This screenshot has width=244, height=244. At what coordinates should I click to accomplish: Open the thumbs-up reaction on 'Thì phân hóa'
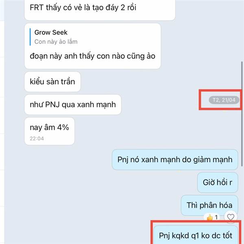[210, 217]
